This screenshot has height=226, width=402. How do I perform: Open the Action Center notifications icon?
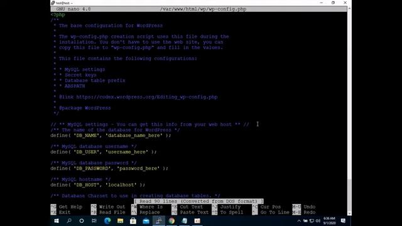(343, 220)
